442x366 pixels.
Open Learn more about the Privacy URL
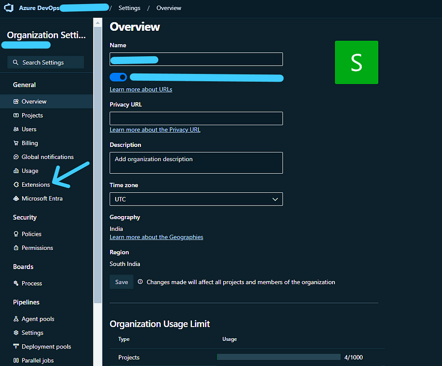coord(155,130)
